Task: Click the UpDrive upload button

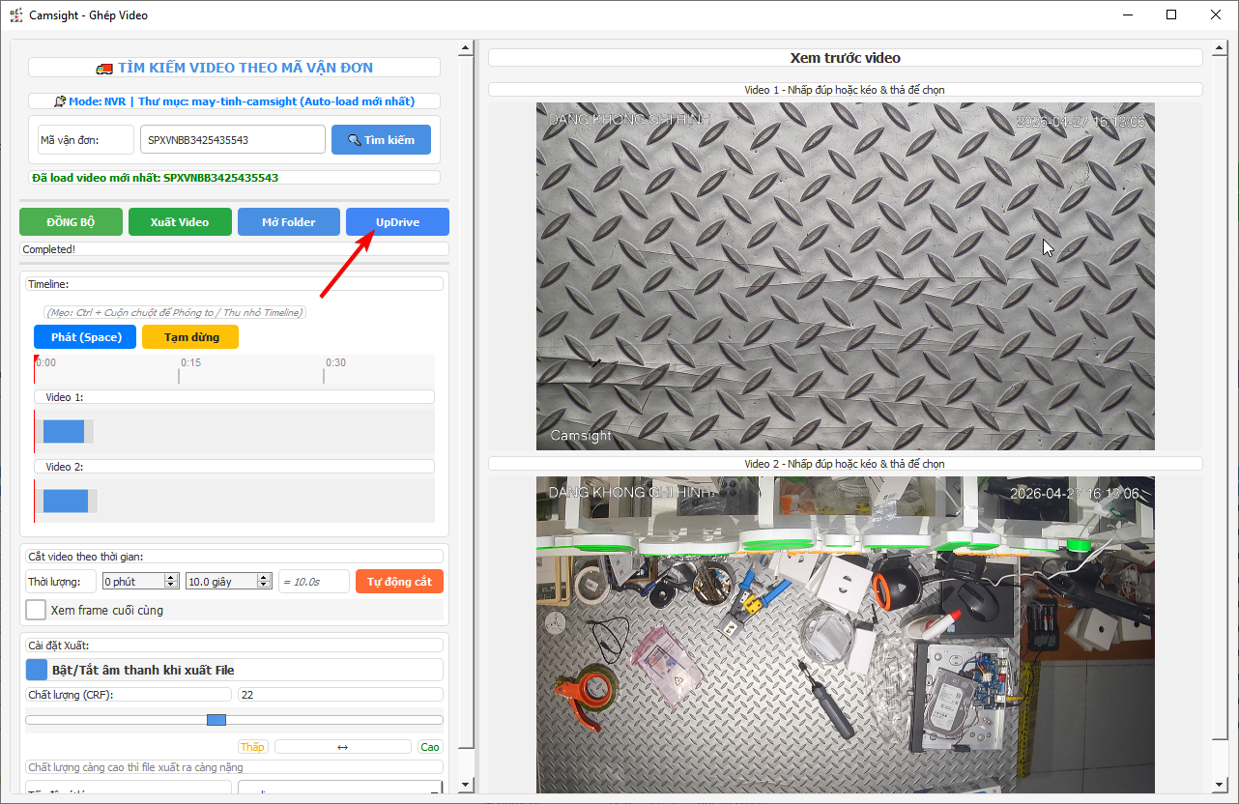Action: pos(397,222)
